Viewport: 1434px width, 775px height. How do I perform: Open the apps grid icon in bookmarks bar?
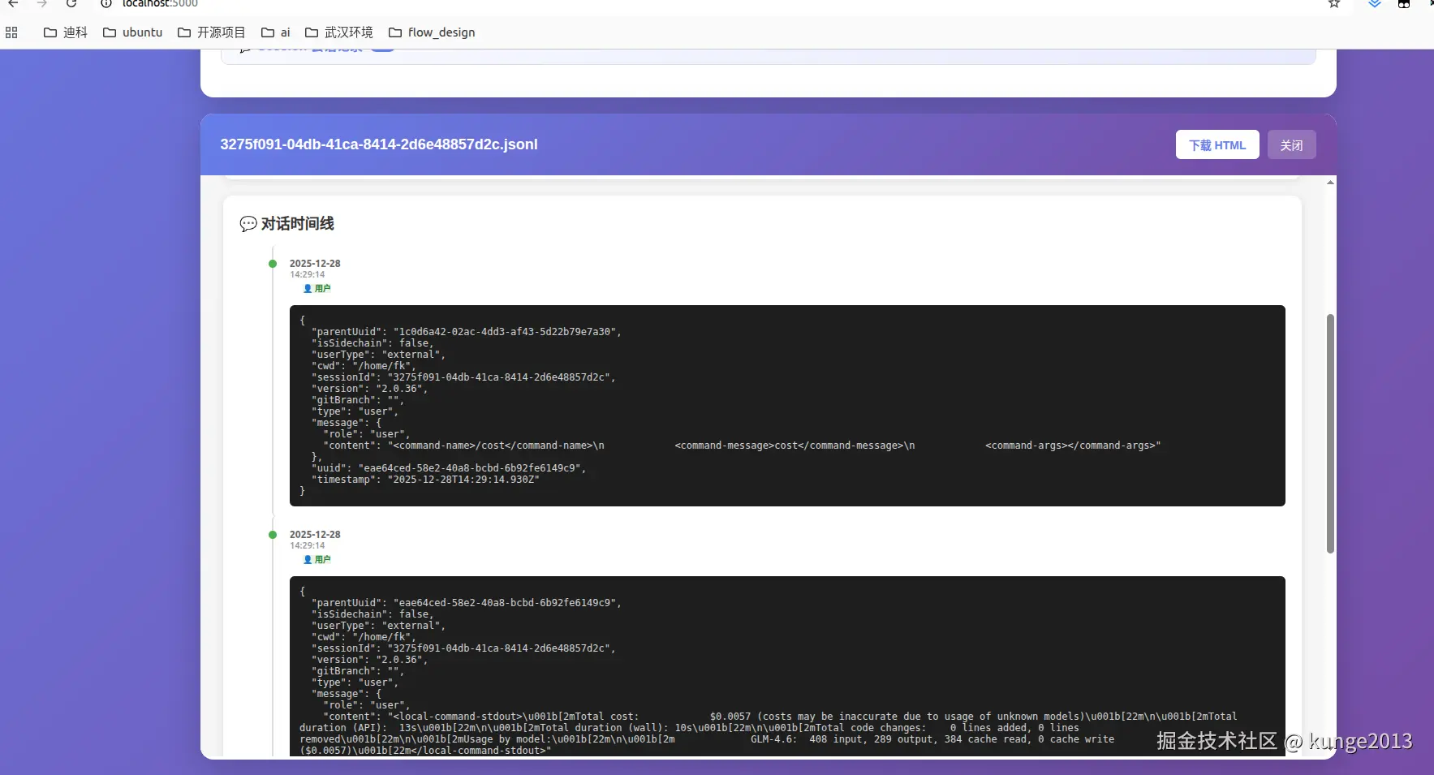pos(11,32)
